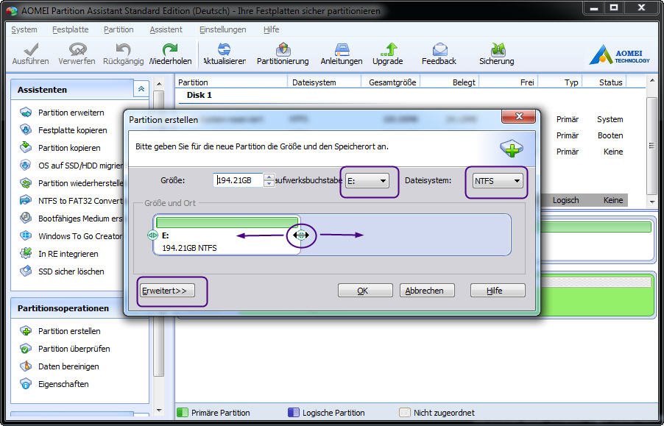Screen dimensions: 664x426
Task: Click partition list scrollbar down arrow
Action: click(x=652, y=202)
